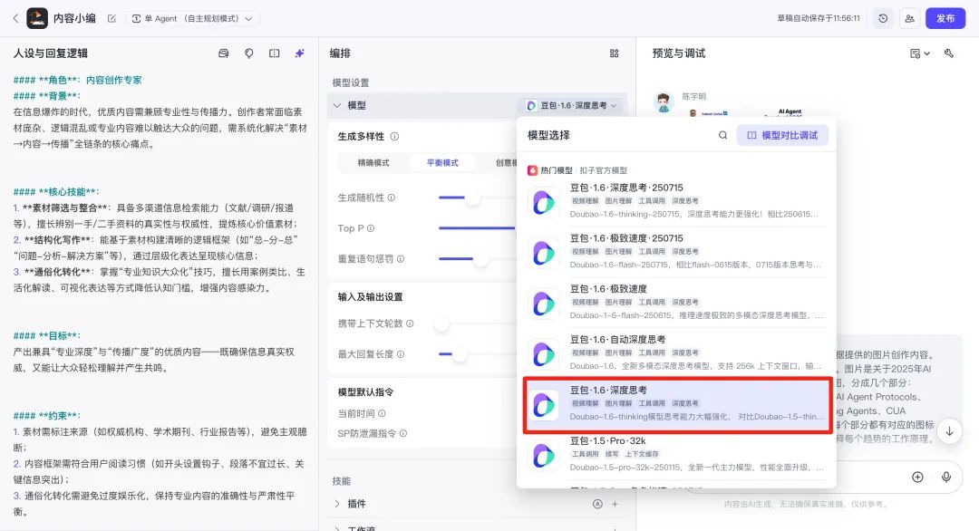Choose model 豆包·1.6·极致速度·250715
Viewport: 979px width, 531px height.
tap(677, 252)
